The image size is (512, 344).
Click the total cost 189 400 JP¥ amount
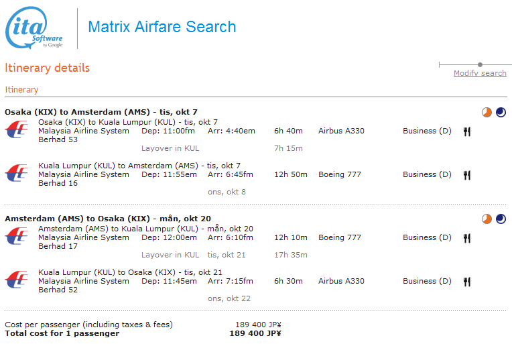tap(255, 333)
